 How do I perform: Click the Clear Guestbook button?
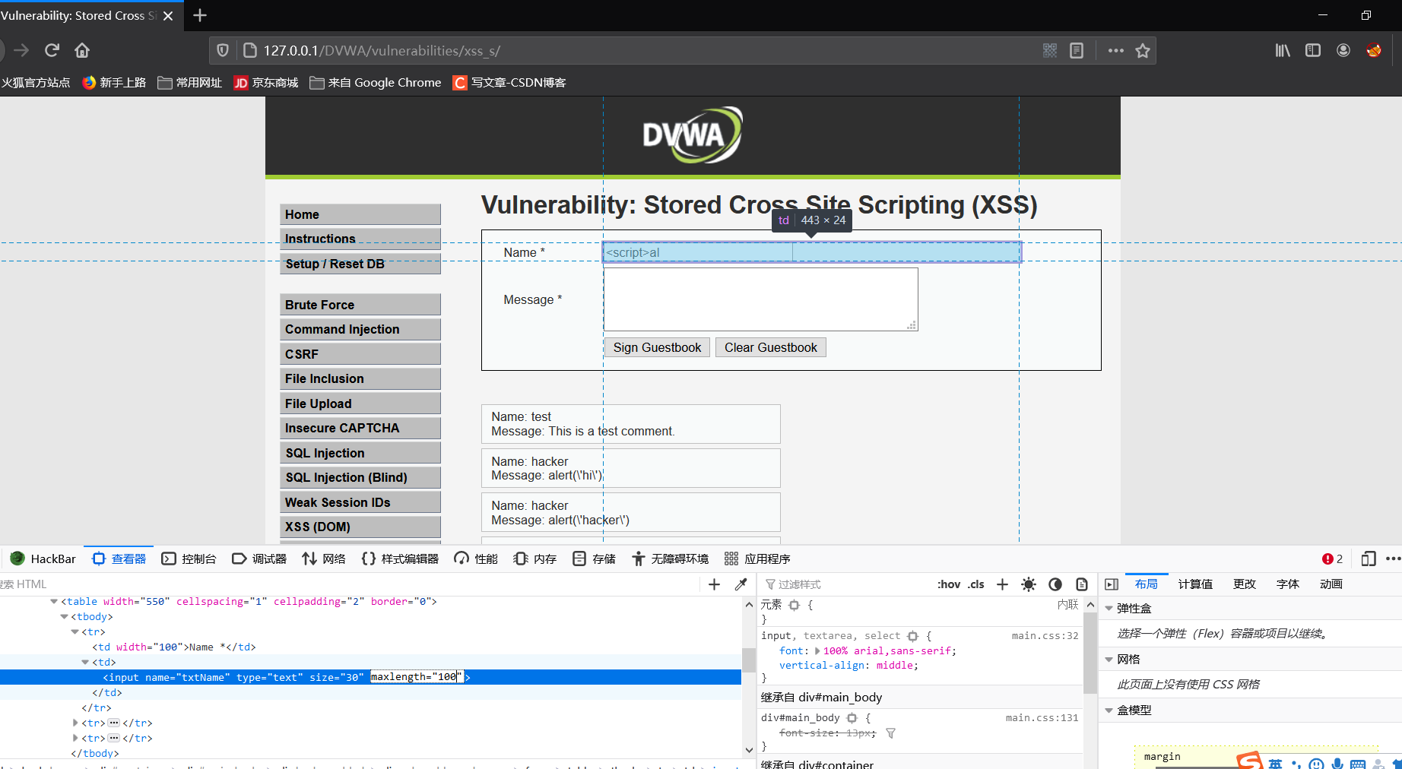(770, 347)
